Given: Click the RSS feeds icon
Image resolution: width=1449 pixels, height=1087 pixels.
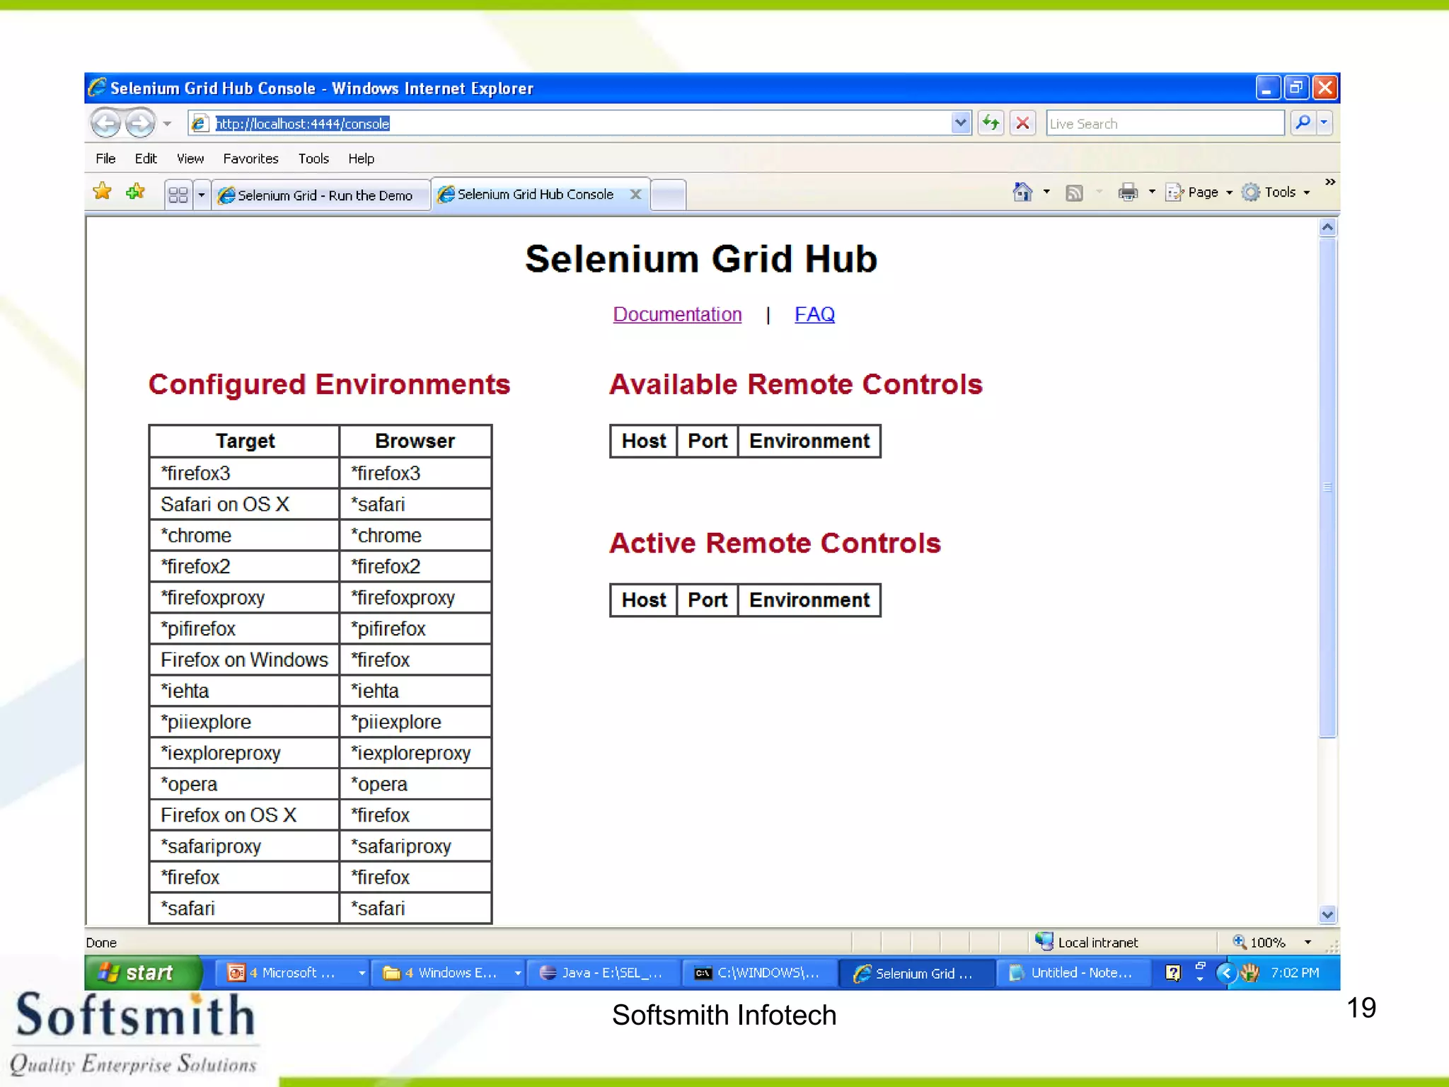Looking at the screenshot, I should pos(1074,192).
